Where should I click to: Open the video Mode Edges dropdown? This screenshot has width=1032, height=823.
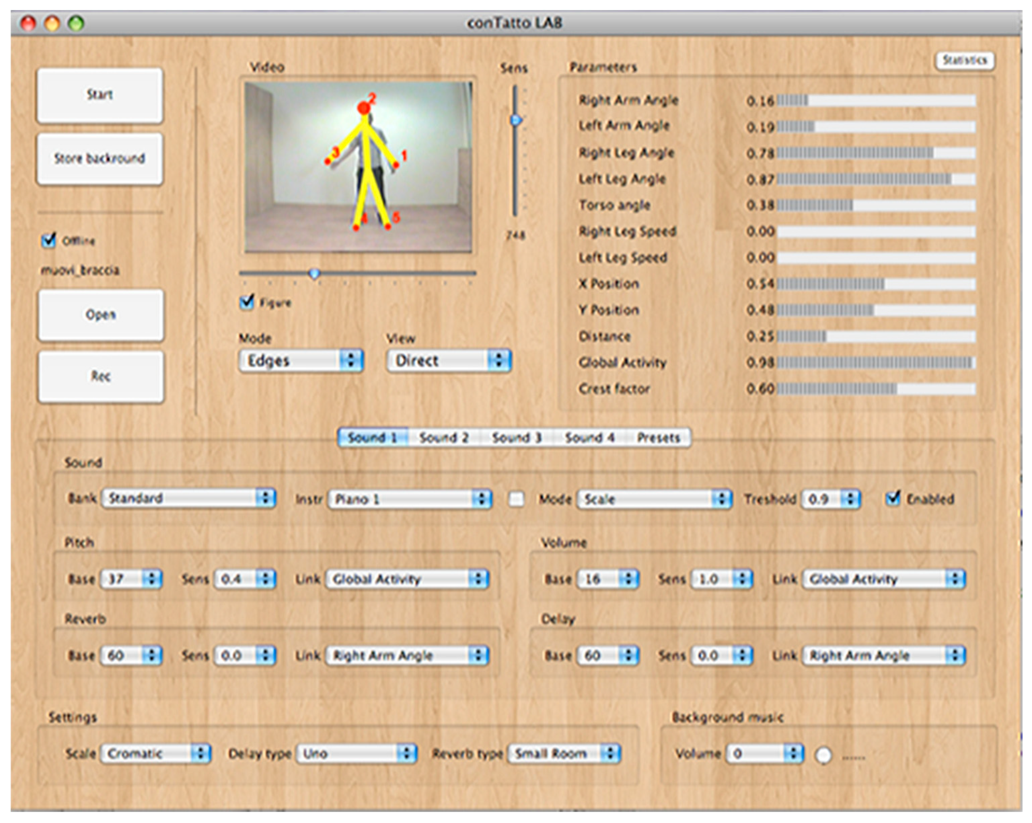point(301,360)
